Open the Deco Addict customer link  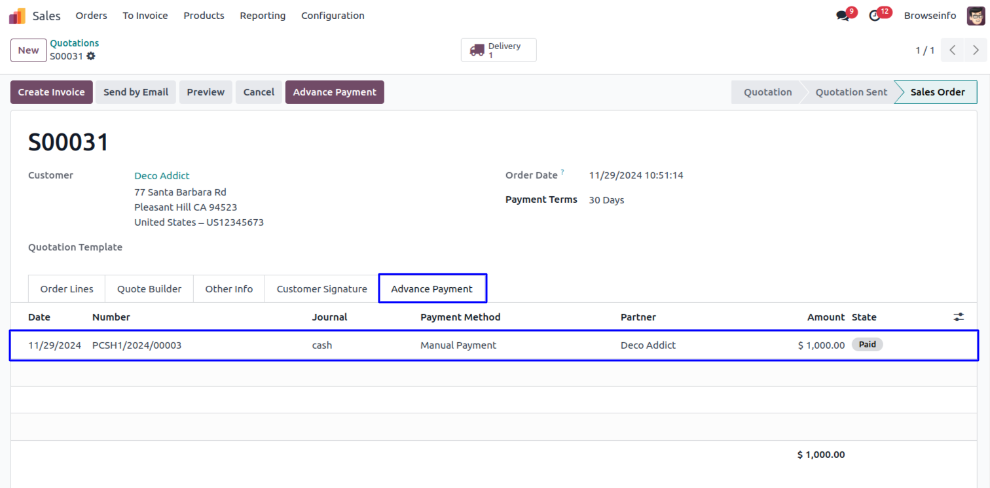pyautogui.click(x=162, y=176)
